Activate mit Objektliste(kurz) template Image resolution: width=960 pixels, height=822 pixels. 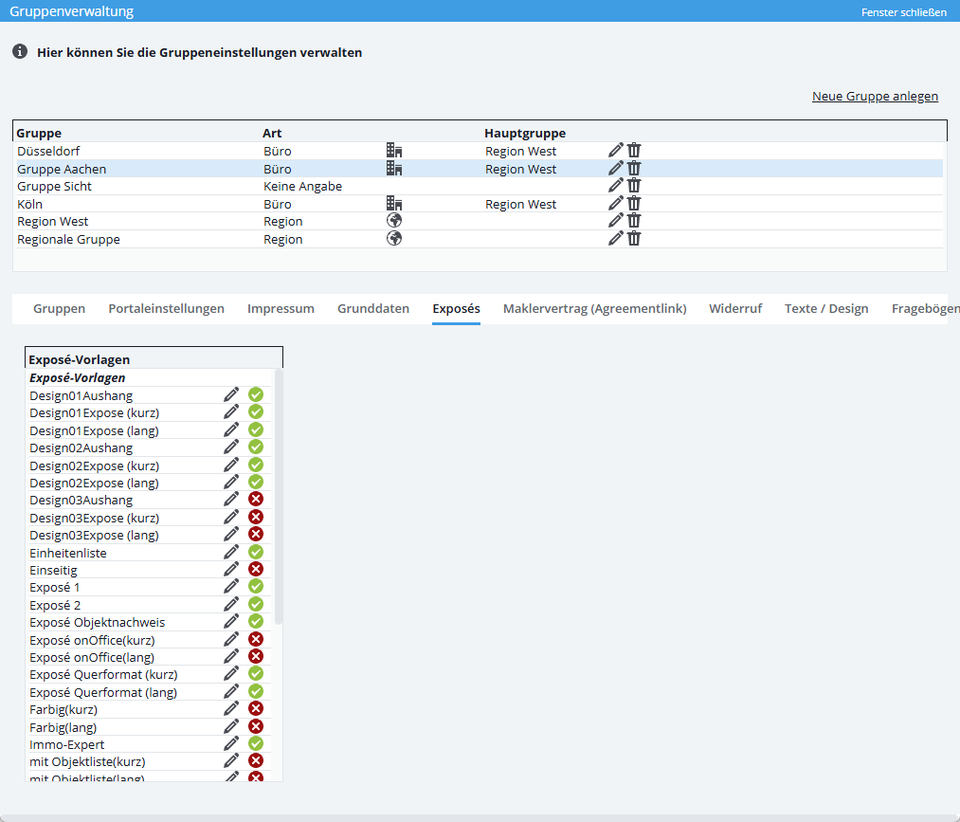[x=256, y=760]
